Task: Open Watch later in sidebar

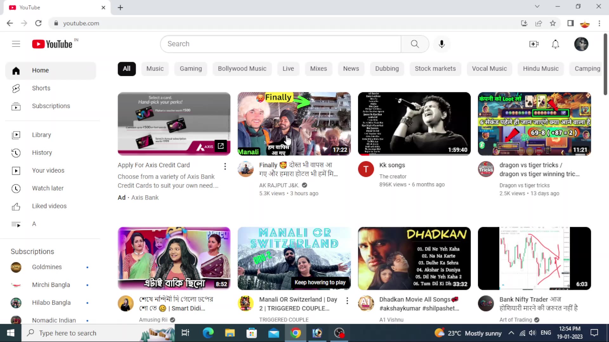Action: 48,188
